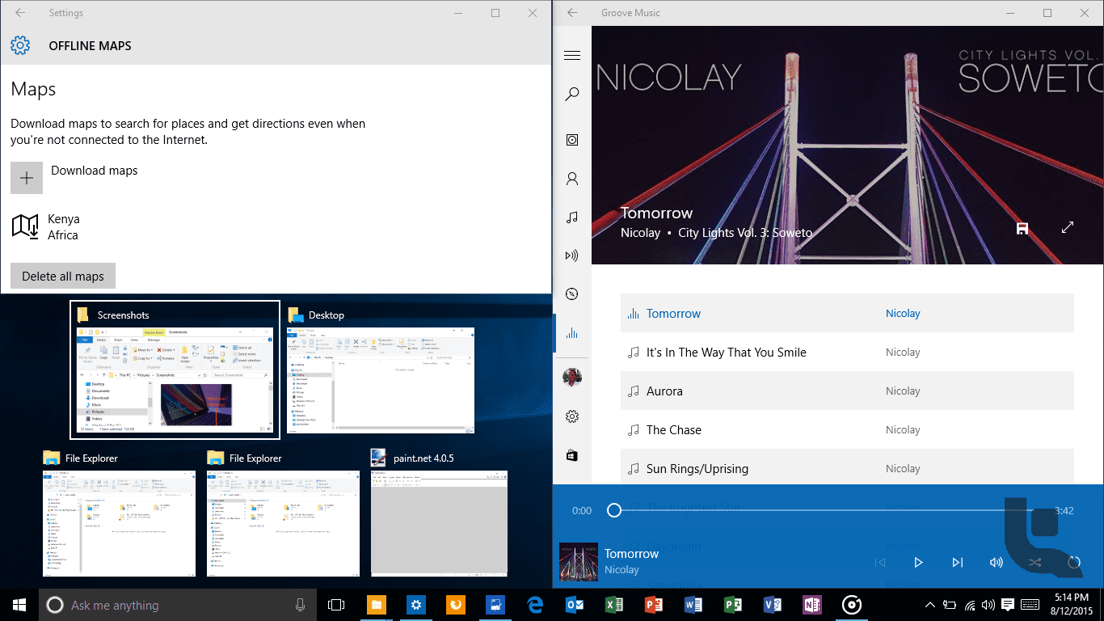
Task: Expand Now Playing to full screen
Action: click(x=1067, y=228)
